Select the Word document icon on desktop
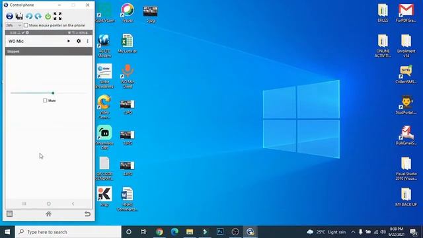This screenshot has height=238, width=423. tap(128, 199)
